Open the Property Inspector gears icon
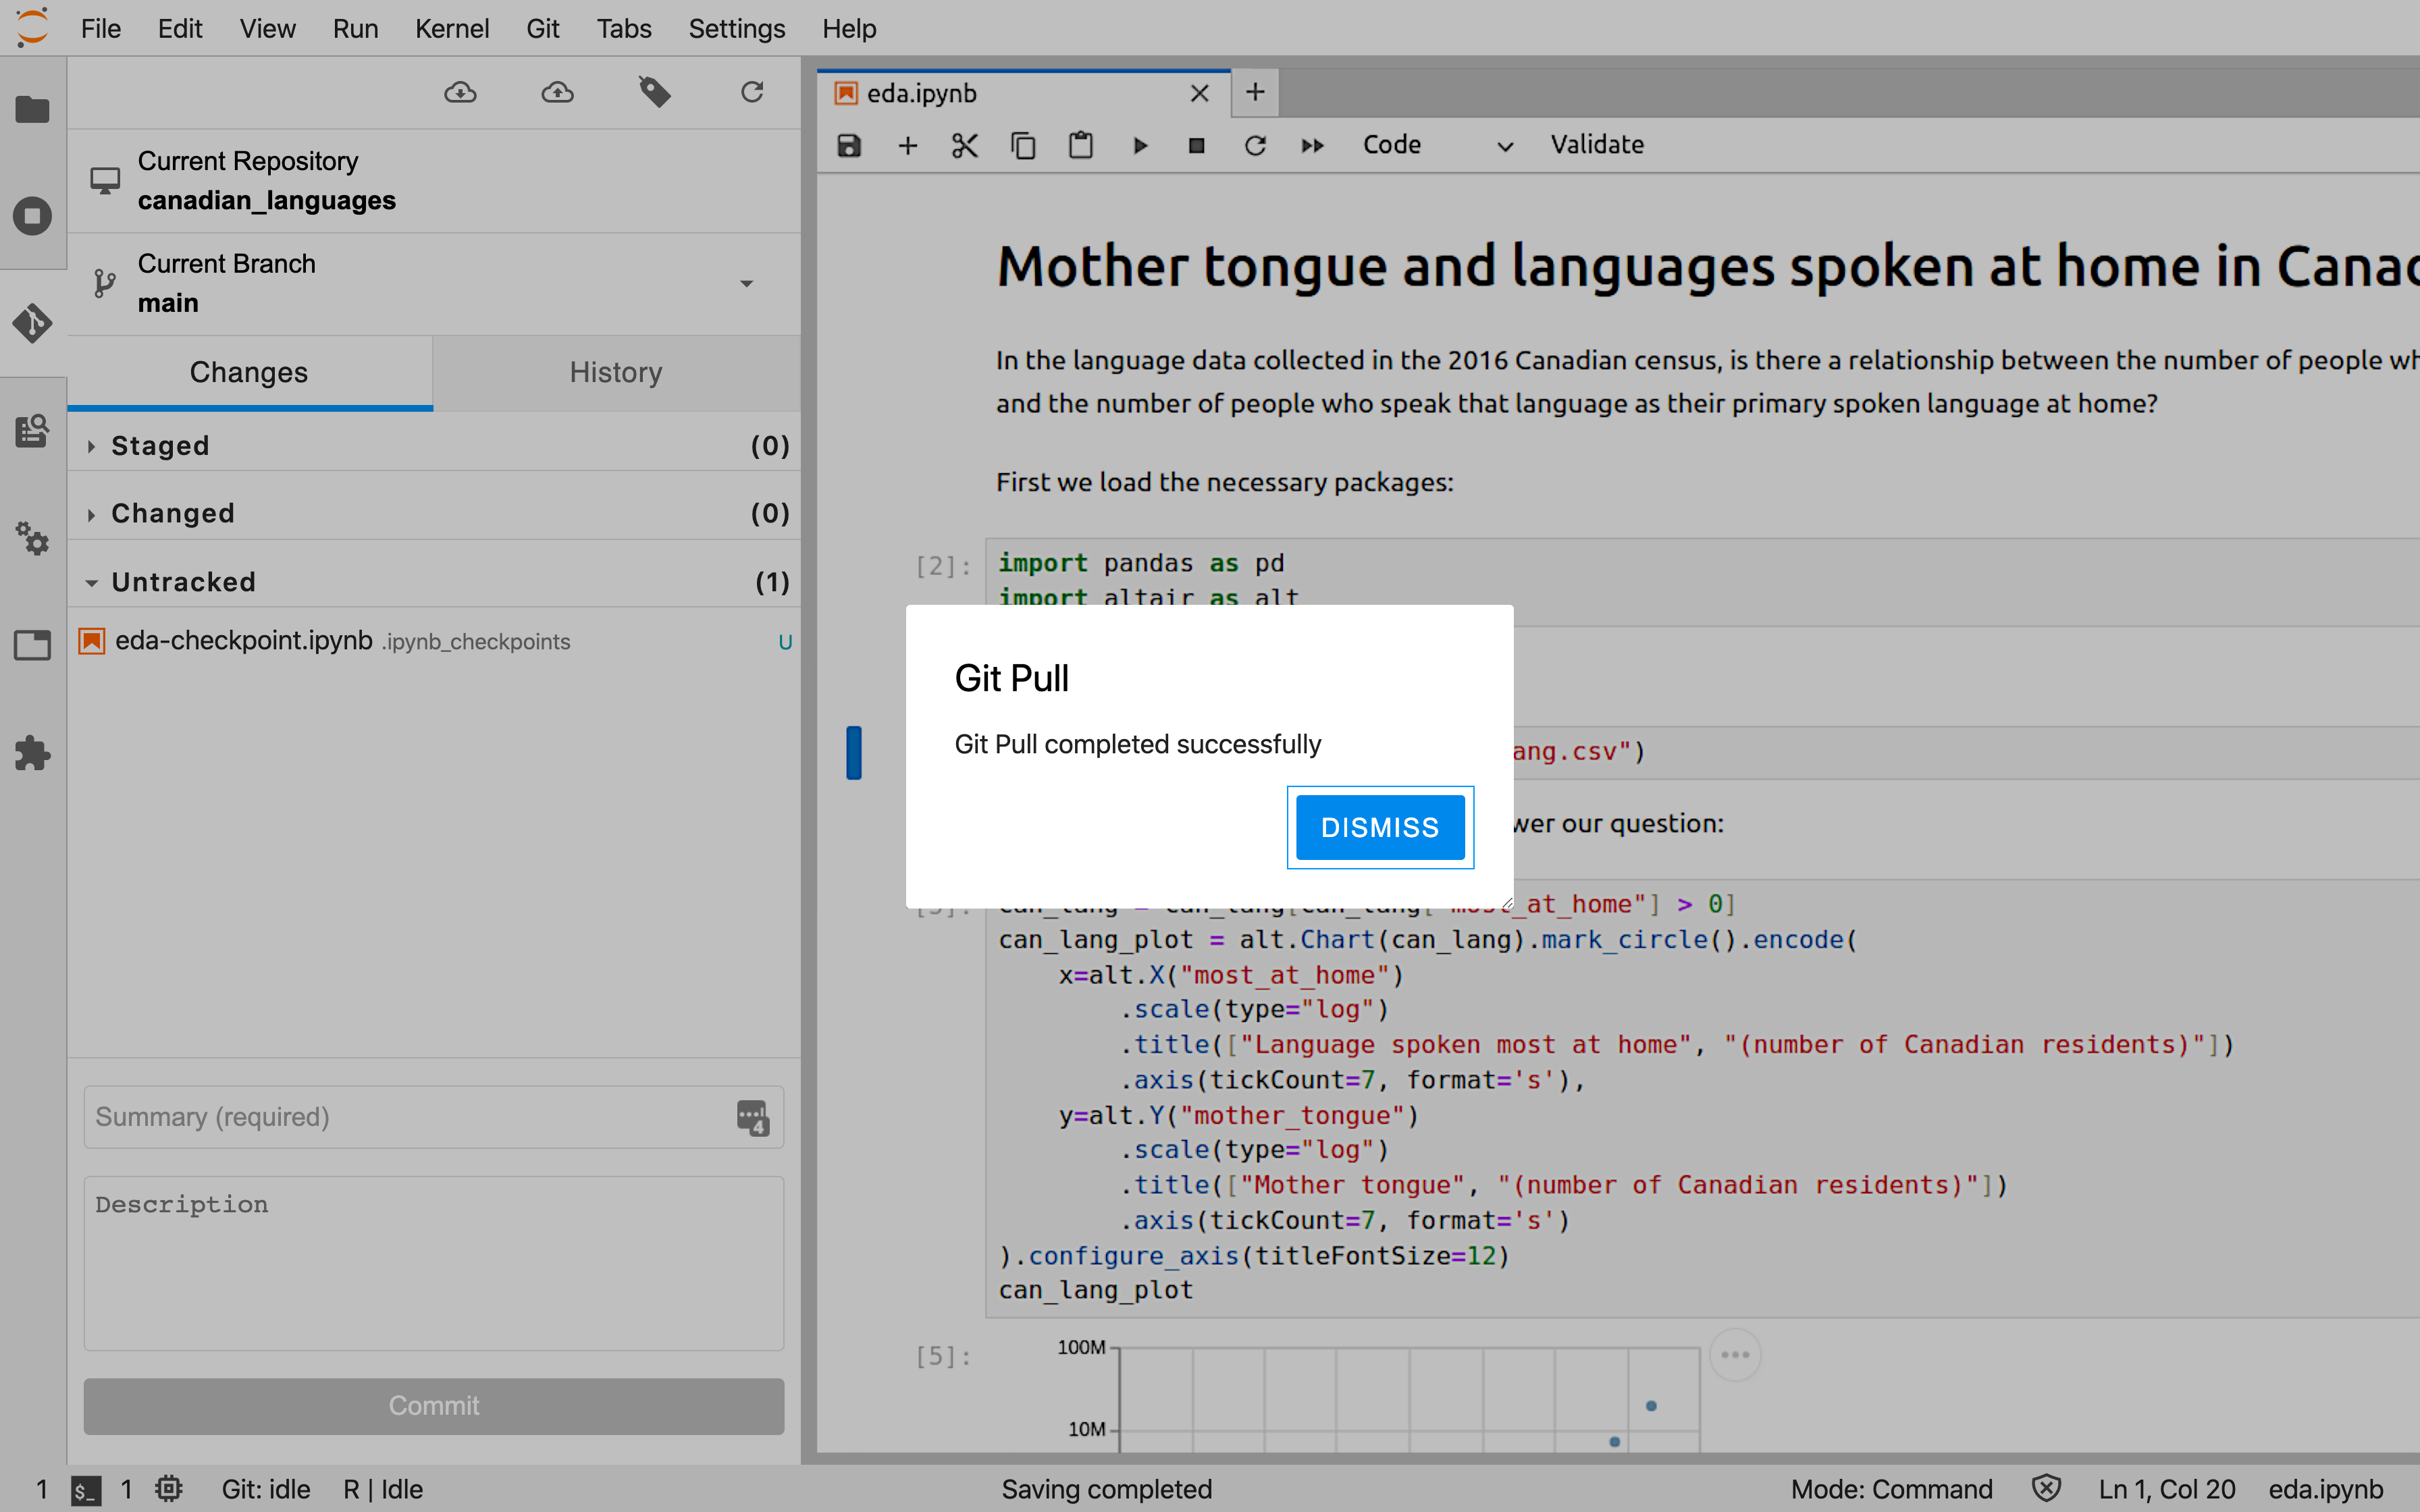This screenshot has width=2420, height=1512. (x=33, y=538)
